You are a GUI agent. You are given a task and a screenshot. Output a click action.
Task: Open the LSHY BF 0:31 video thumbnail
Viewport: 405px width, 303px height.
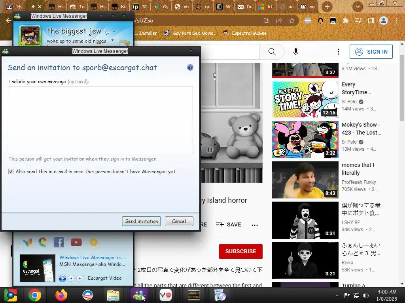(x=305, y=220)
